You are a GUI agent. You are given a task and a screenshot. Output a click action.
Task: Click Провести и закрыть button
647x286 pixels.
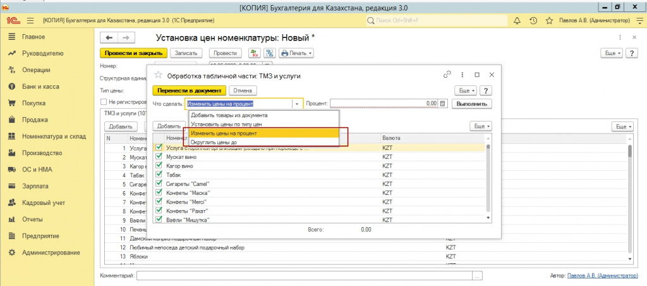pyautogui.click(x=134, y=53)
